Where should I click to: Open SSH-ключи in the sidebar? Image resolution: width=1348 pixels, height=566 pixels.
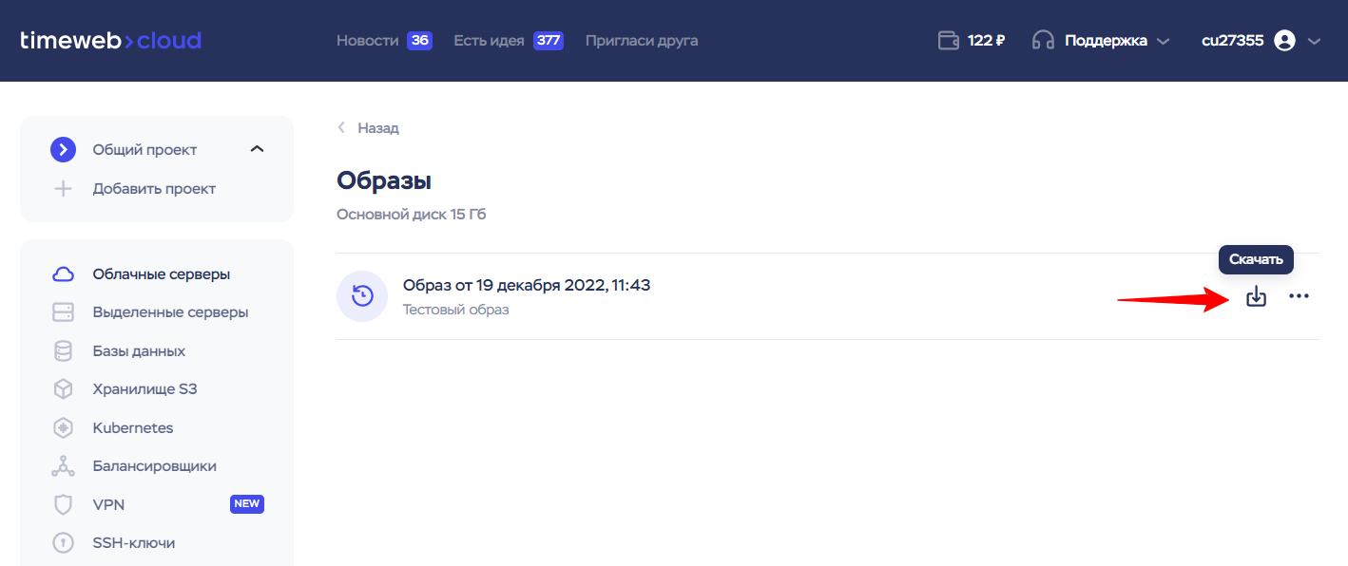point(133,543)
